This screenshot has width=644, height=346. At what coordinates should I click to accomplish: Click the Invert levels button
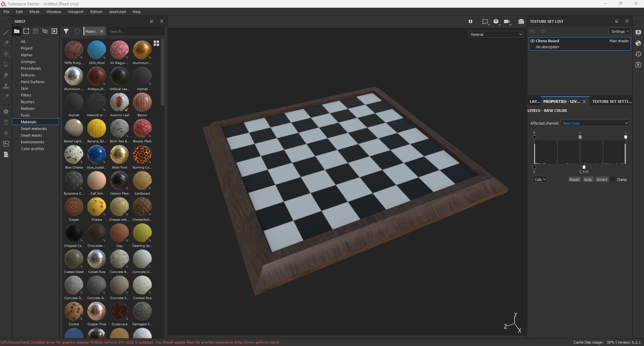tap(602, 180)
